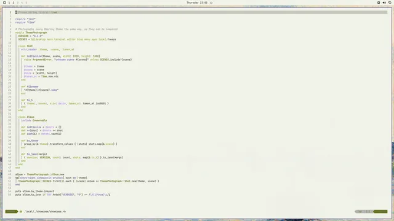The image size is (394, 221).
Task: Click the 'def each(&)' line
Action: coord(41,134)
